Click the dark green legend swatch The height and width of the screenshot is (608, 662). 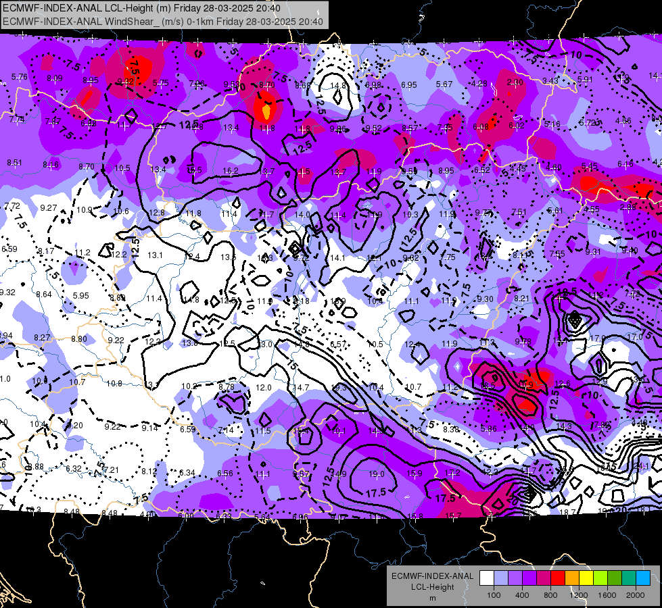(x=614, y=578)
